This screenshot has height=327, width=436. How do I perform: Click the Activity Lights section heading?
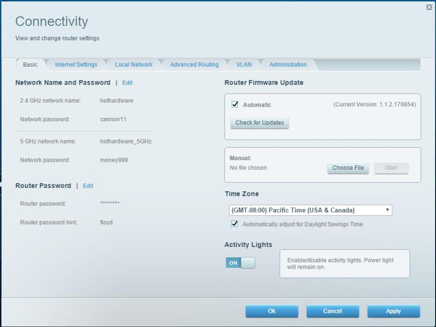[x=248, y=245]
